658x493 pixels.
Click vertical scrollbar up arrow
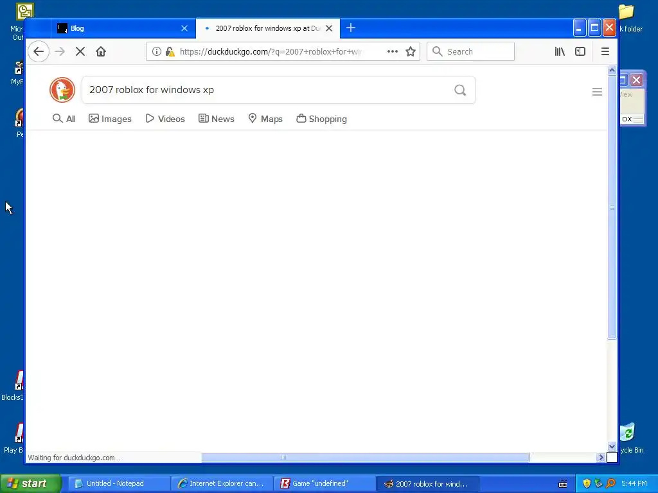click(612, 71)
